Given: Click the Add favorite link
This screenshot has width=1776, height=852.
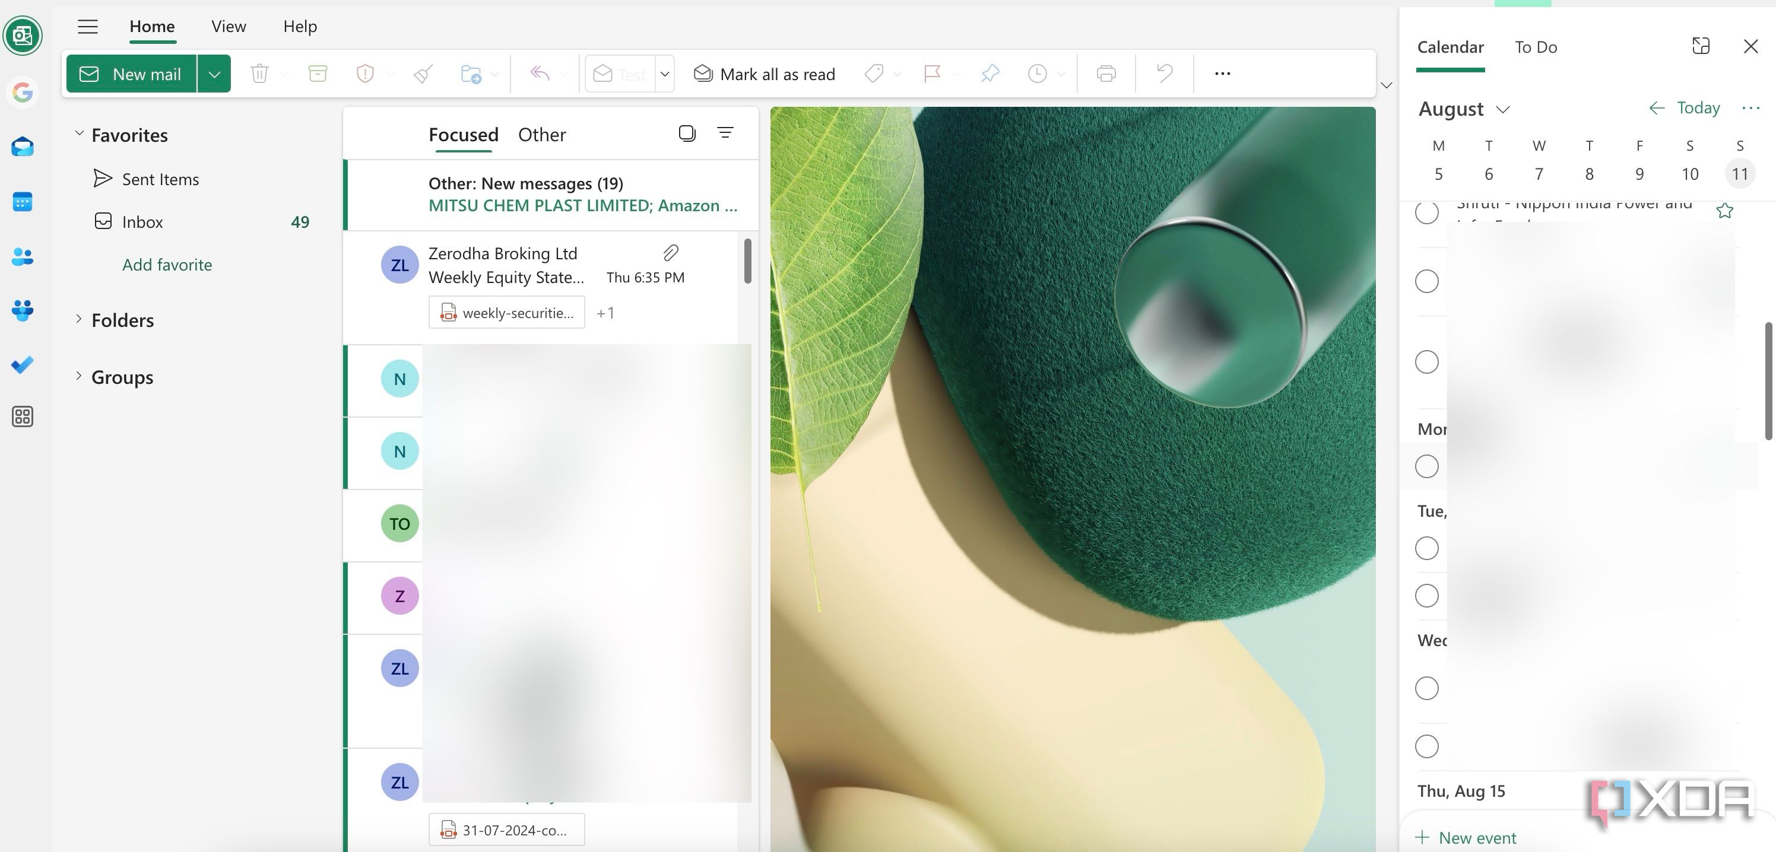Looking at the screenshot, I should [x=167, y=265].
